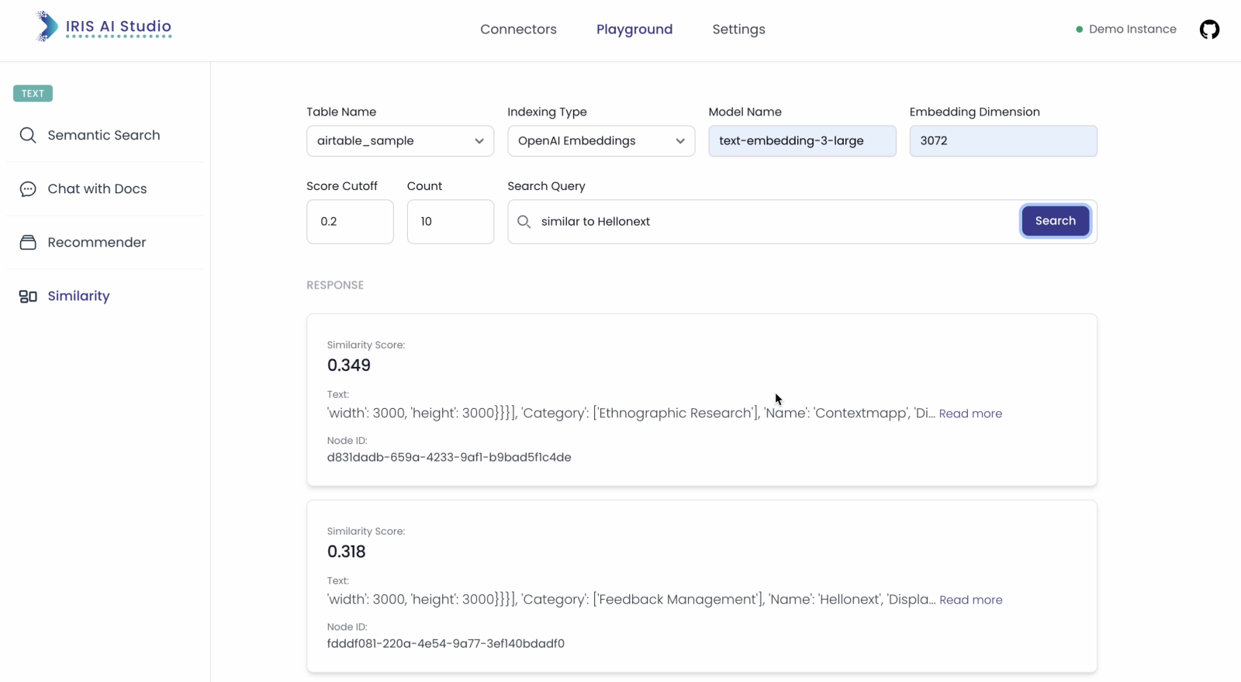Click the search icon inside query field

(524, 222)
